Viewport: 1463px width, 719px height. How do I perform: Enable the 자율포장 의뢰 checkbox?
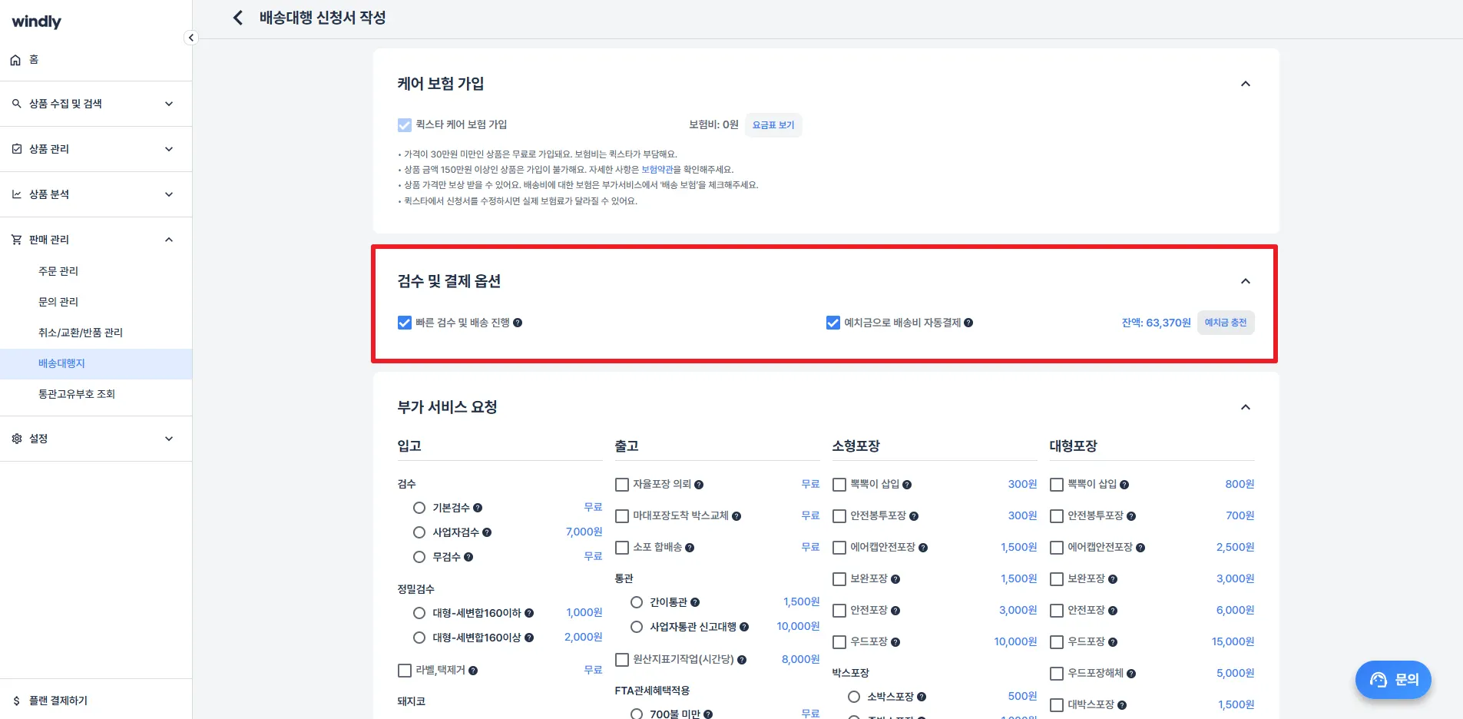coord(622,485)
